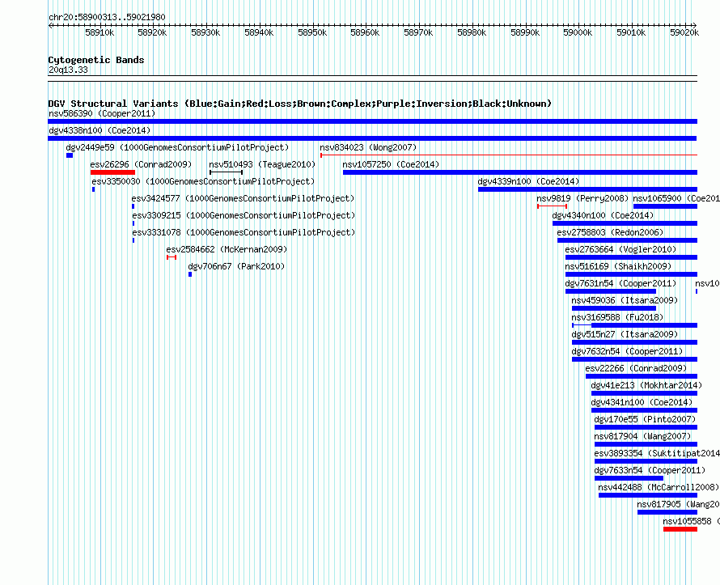Open the esv26296 (Conrad2009) label
Viewport: 720px width, 585px height.
click(x=141, y=164)
